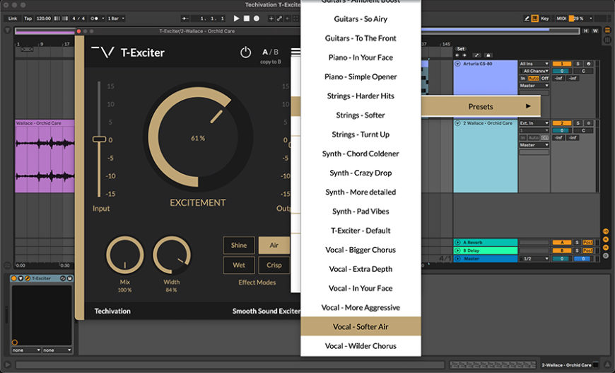Open the Master output dropdown on Wallace track
This screenshot has height=373, width=615.
534,145
